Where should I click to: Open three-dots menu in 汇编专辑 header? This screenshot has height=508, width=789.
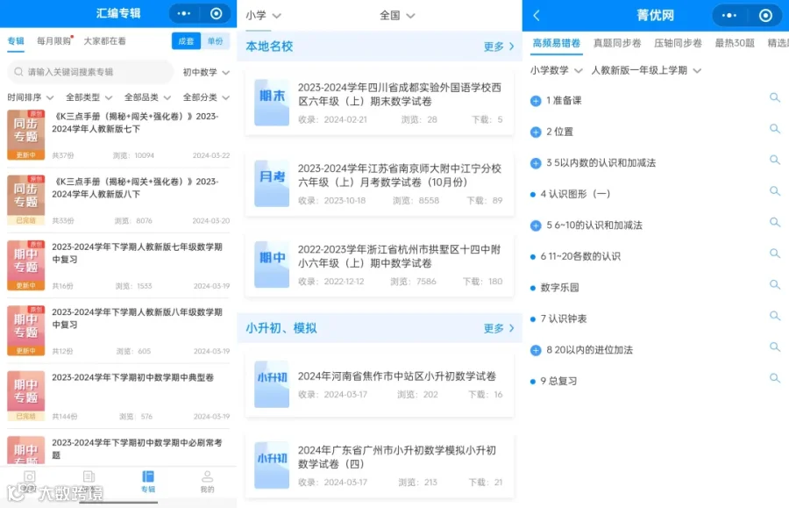pyautogui.click(x=184, y=13)
